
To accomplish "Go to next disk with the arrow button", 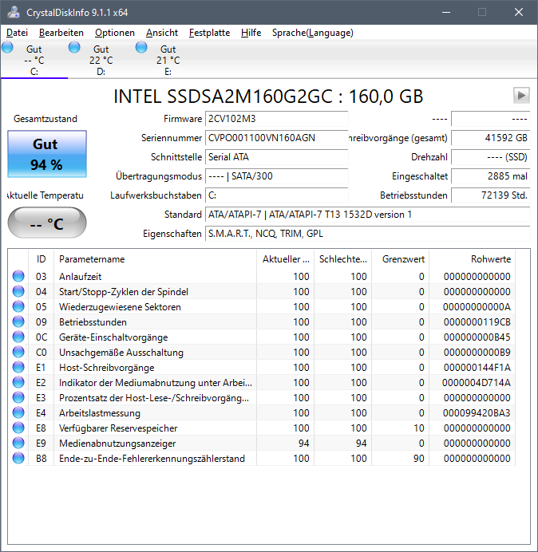I will pyautogui.click(x=521, y=96).
